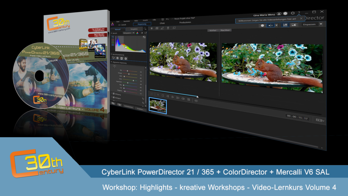Go back with the Zurück arrow button
The width and height of the screenshot is (348, 196).
[x=122, y=24]
